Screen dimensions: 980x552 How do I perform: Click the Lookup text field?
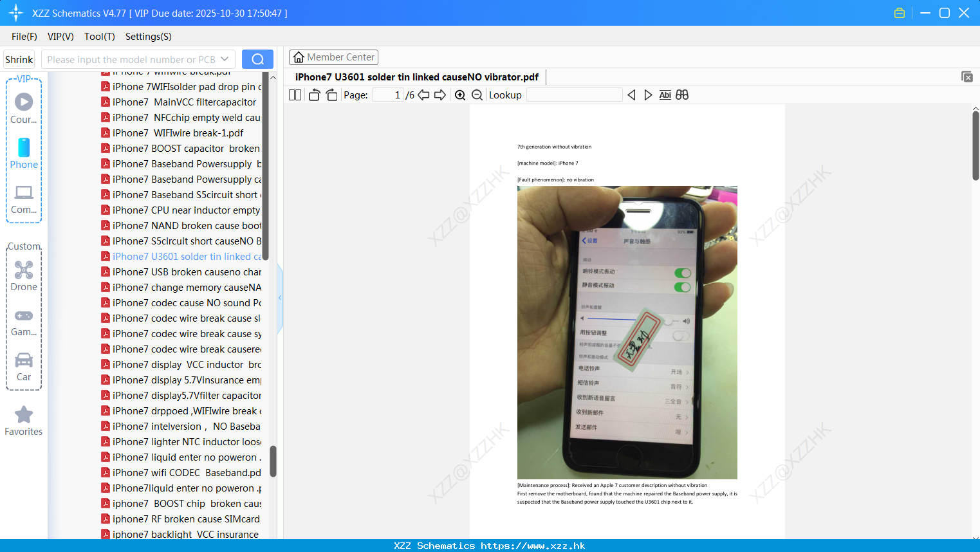pyautogui.click(x=575, y=95)
